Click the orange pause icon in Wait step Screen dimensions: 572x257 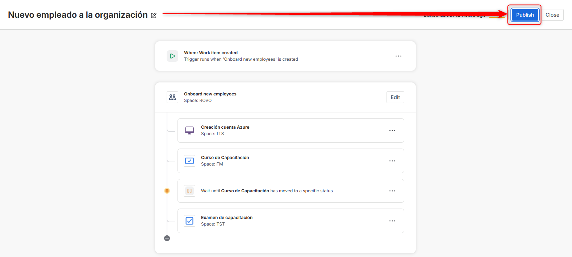pyautogui.click(x=189, y=191)
